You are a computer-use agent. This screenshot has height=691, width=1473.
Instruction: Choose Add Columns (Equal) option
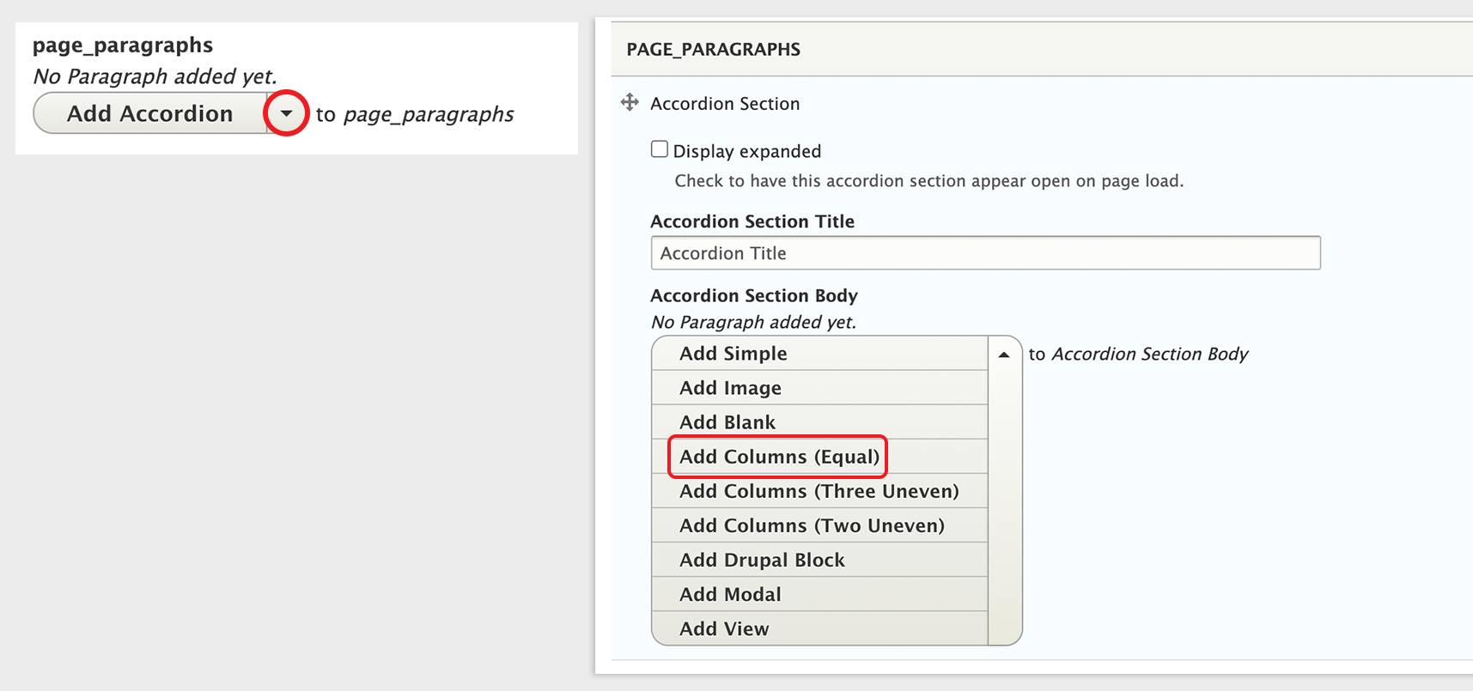[x=820, y=457]
